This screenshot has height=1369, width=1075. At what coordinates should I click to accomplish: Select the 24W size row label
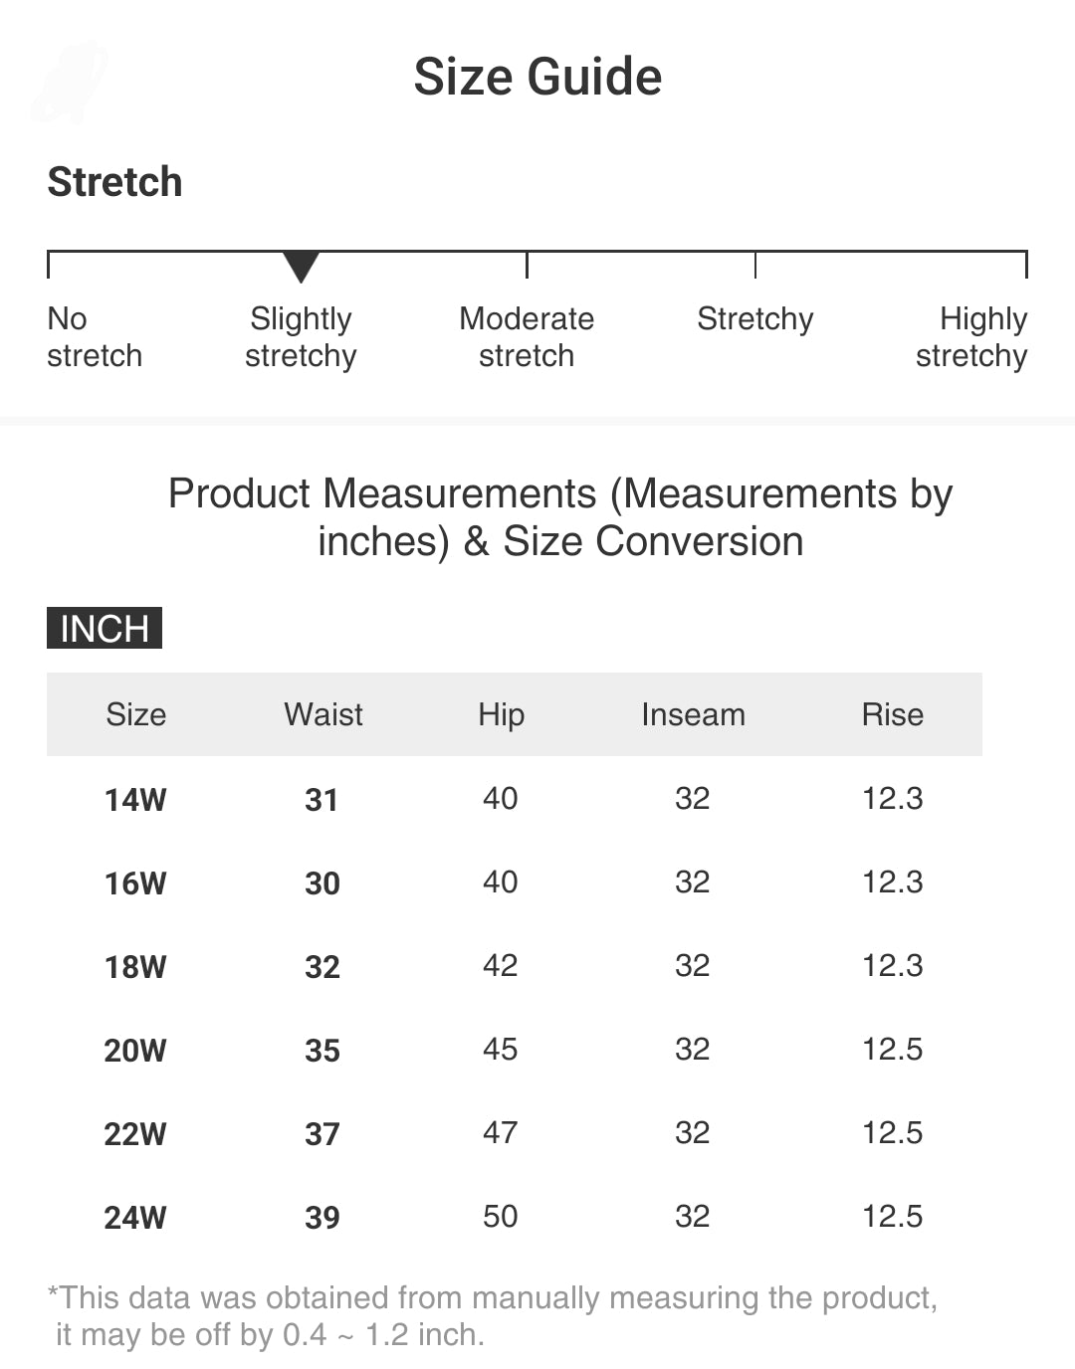tap(135, 1217)
